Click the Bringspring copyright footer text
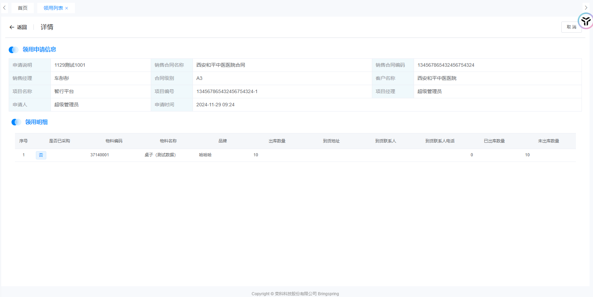The width and height of the screenshot is (593, 297). (295, 294)
